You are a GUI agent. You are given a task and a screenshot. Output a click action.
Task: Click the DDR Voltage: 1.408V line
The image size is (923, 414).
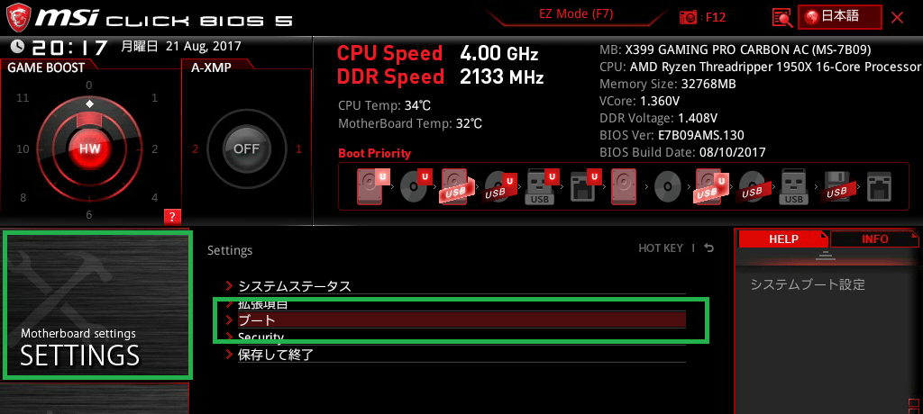coord(658,118)
